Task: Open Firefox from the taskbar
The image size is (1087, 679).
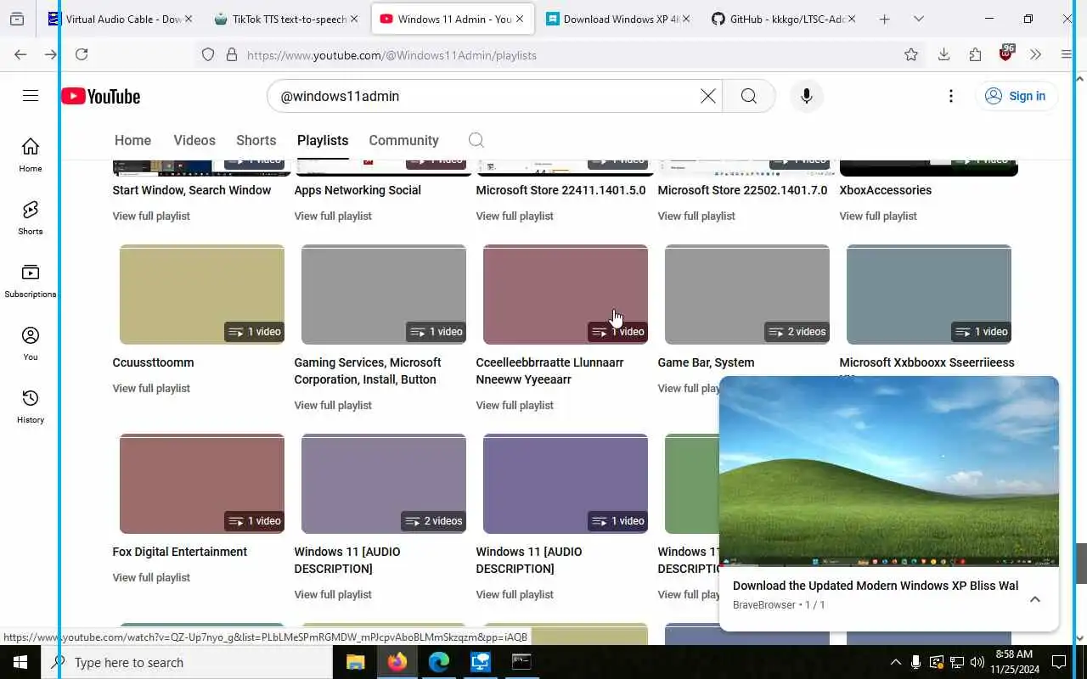Action: pyautogui.click(x=397, y=662)
